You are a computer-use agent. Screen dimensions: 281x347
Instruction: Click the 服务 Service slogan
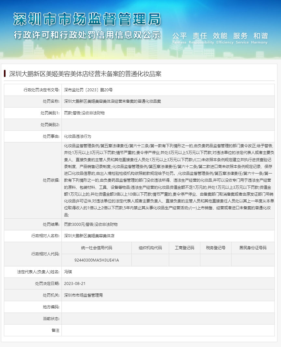click(242, 38)
